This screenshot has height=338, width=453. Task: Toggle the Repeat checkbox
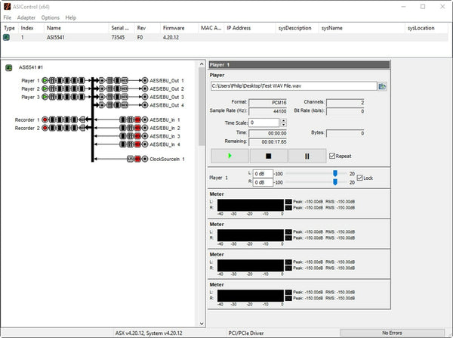(332, 156)
